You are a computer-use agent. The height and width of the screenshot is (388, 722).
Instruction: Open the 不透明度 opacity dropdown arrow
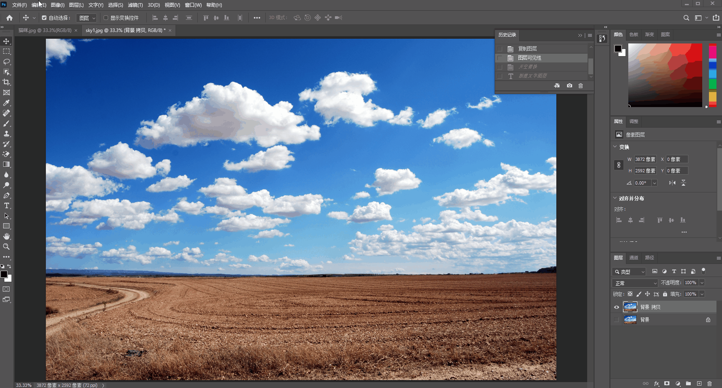point(702,283)
